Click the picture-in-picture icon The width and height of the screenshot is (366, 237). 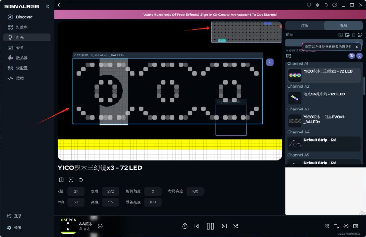point(356,226)
